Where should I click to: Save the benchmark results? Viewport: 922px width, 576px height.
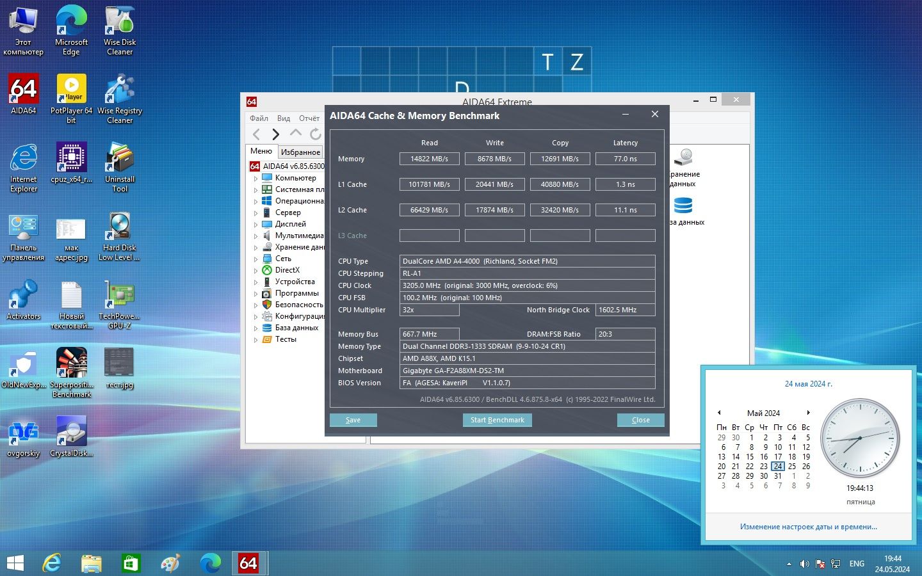tap(353, 420)
